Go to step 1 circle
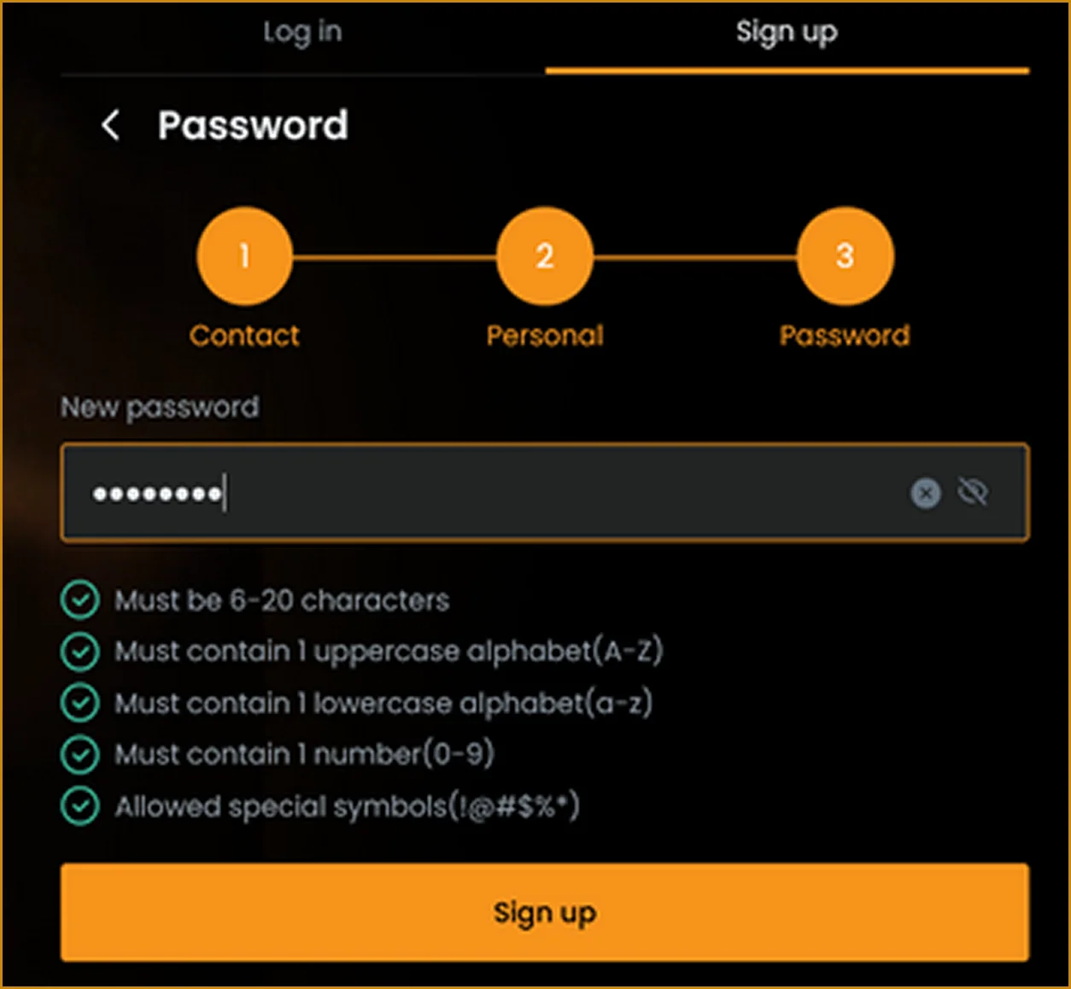The height and width of the screenshot is (989, 1071). click(244, 255)
